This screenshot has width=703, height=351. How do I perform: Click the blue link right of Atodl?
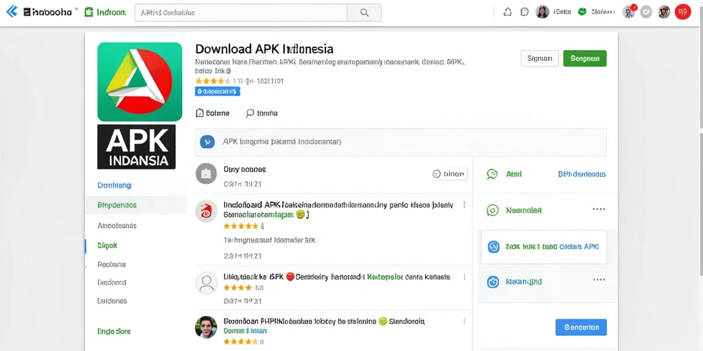point(582,174)
